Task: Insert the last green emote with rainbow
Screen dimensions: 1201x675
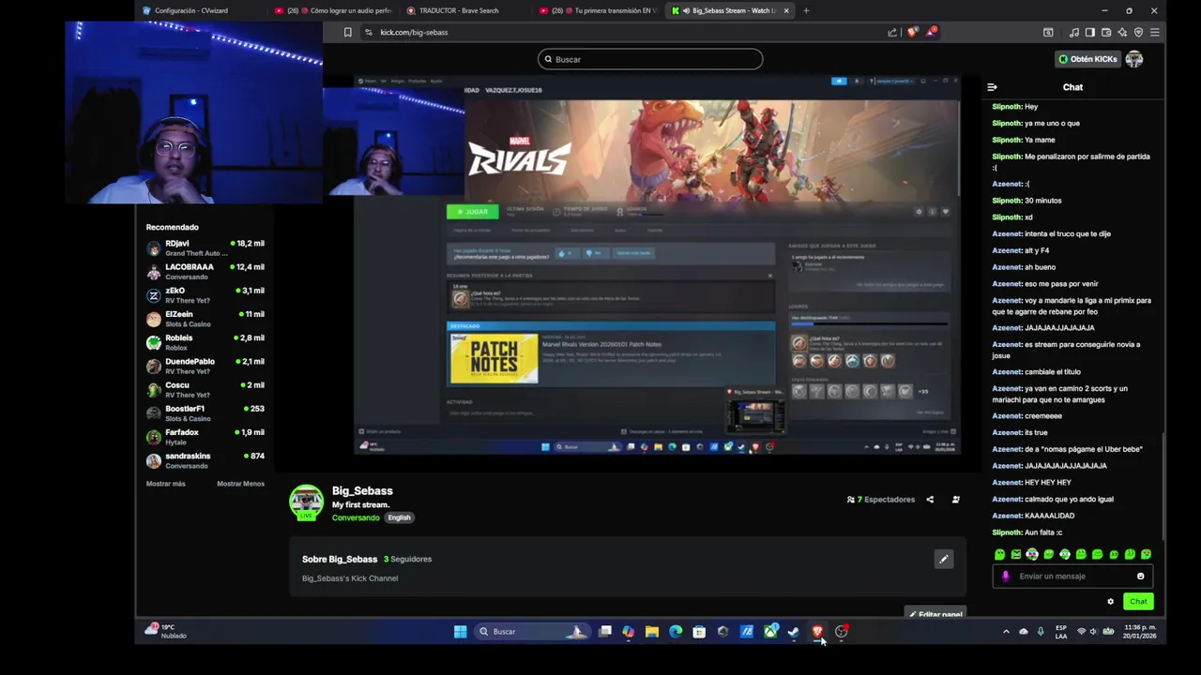Action: 1146,555
